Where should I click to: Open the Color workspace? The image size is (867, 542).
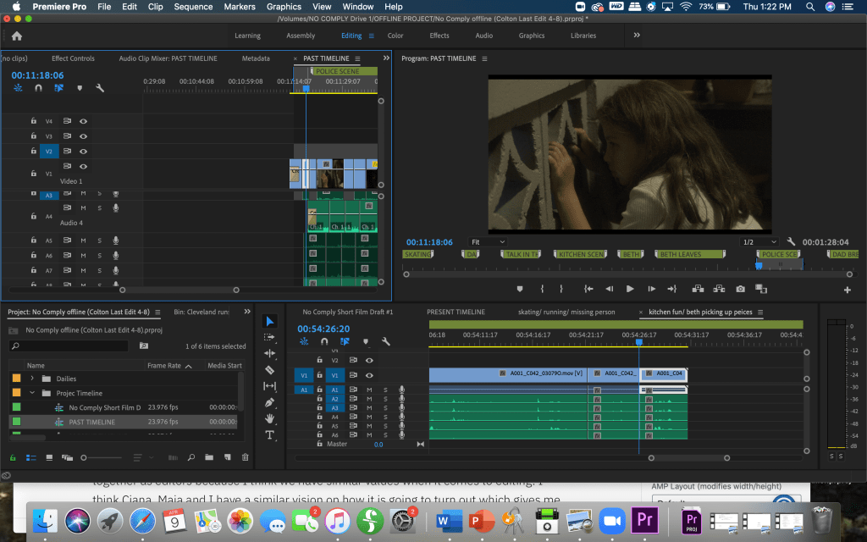[x=395, y=36]
